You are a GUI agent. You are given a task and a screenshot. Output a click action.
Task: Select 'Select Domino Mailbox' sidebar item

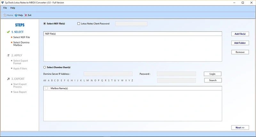pyautogui.click(x=21, y=44)
